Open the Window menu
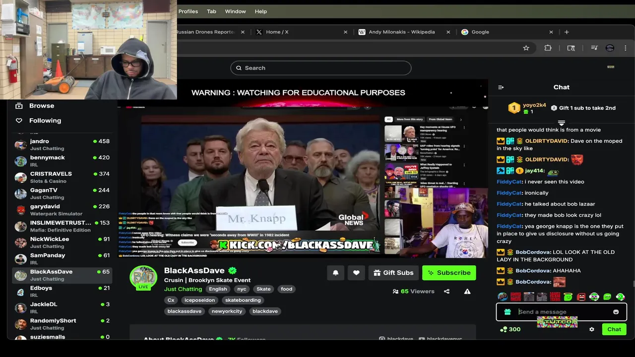The image size is (635, 357). [x=235, y=11]
